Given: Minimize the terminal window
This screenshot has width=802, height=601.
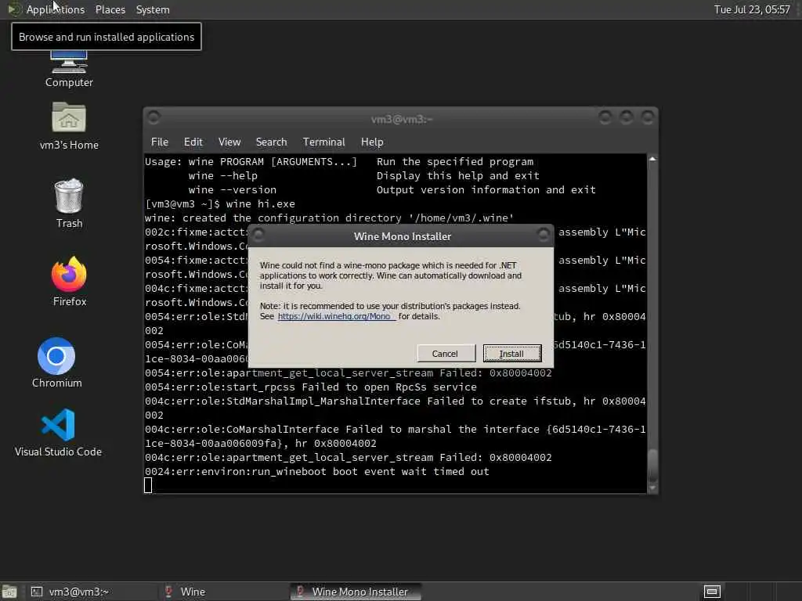Looking at the screenshot, I should (605, 118).
